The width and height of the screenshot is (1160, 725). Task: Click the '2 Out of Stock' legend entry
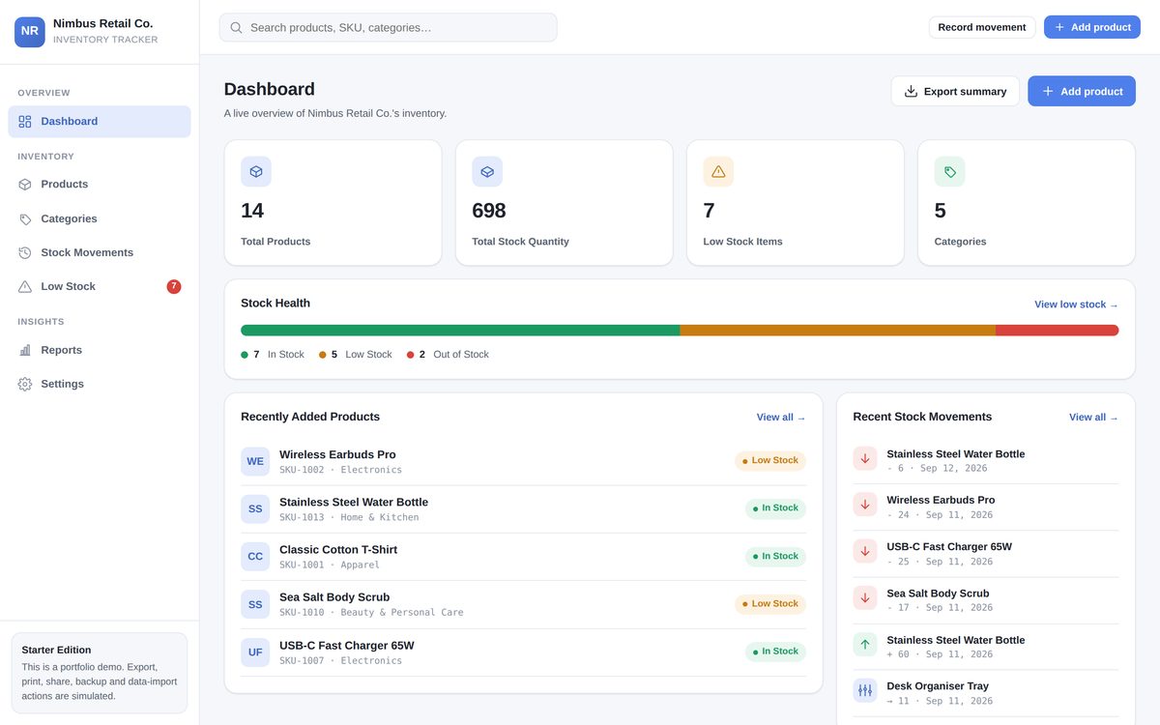click(448, 355)
